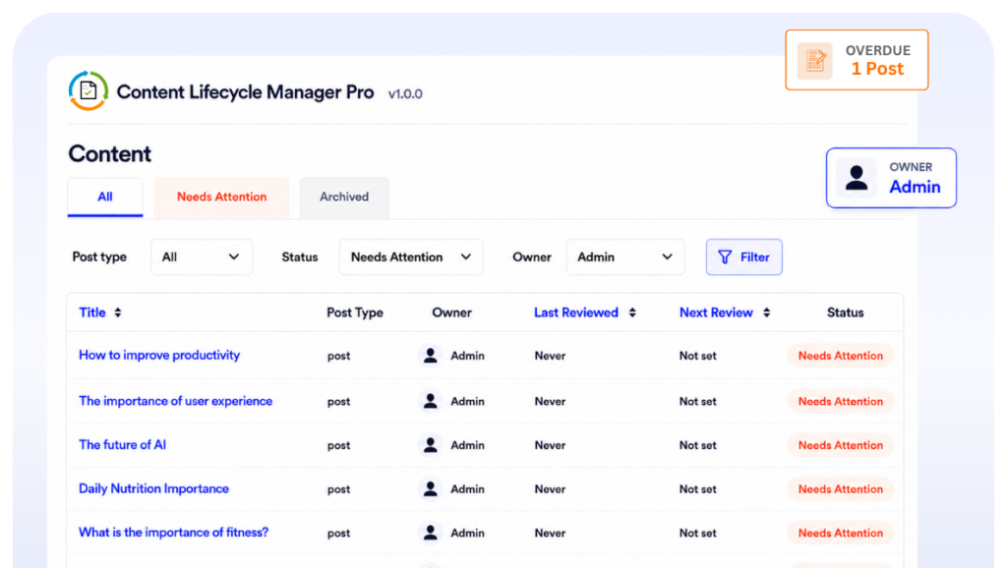Open the How to improve productivity post
Viewport: 1007px width, 568px height.
(x=159, y=355)
